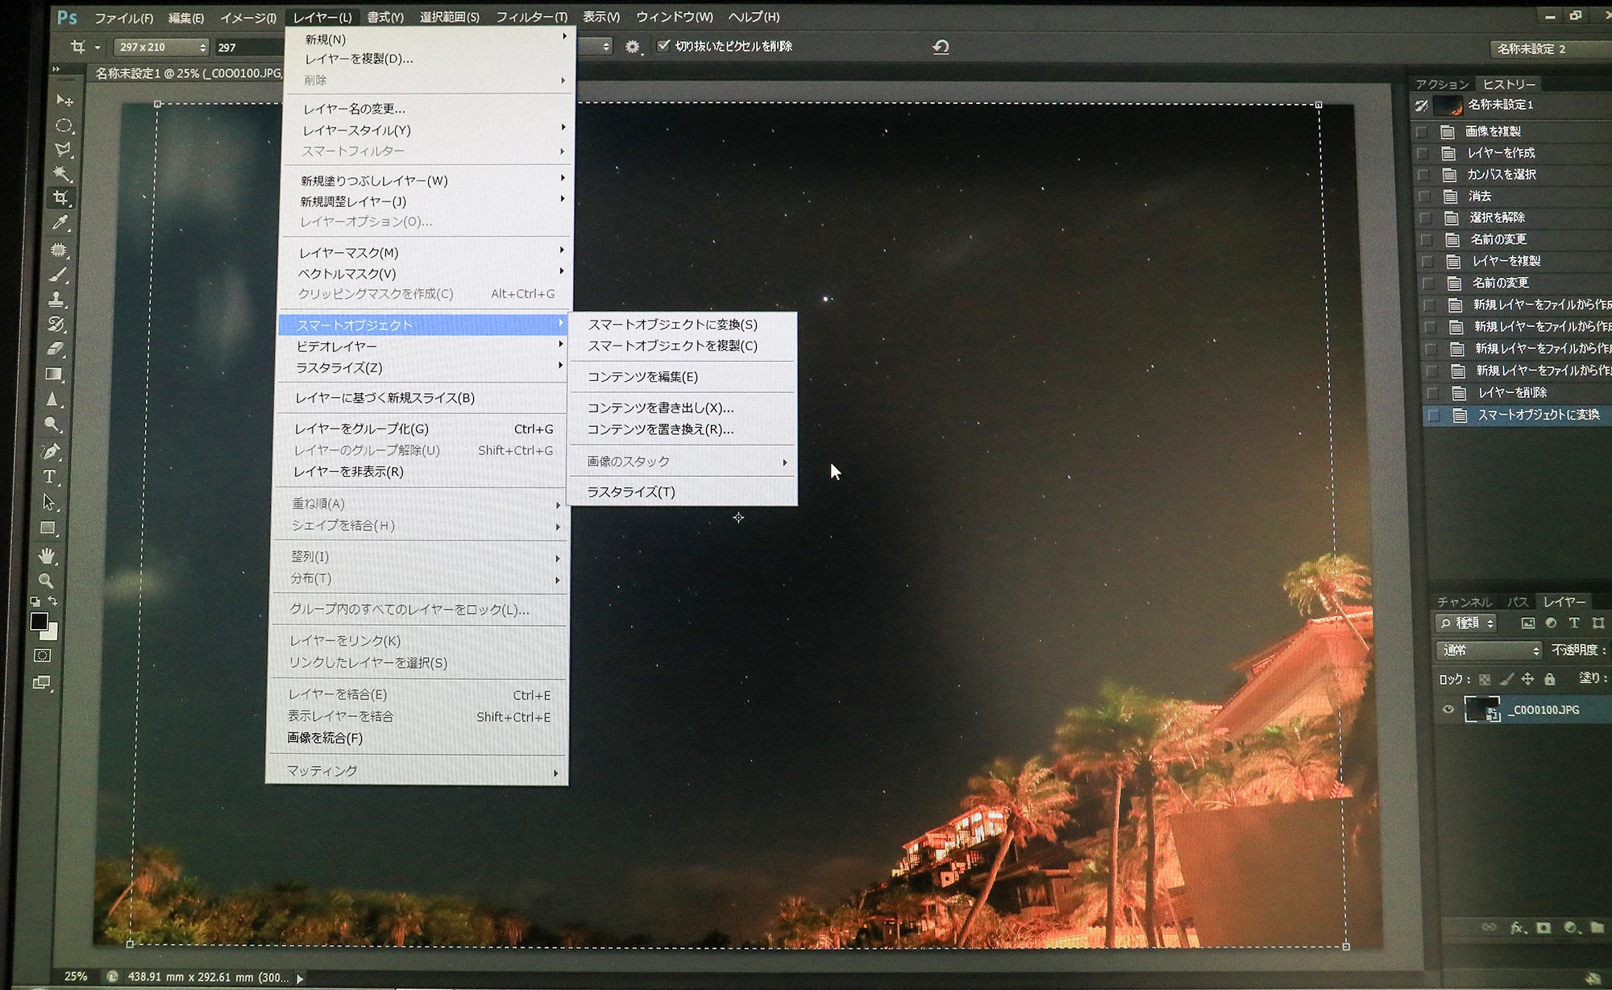Select the Magic Wand tool

pos(61,173)
